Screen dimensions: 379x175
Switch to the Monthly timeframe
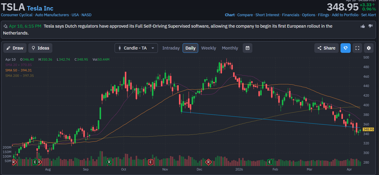click(230, 48)
